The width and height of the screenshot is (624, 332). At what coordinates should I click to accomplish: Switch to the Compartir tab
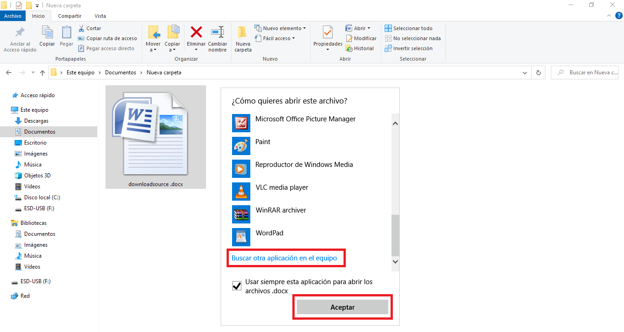pos(70,16)
